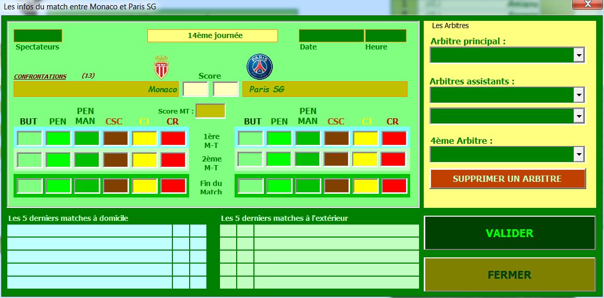This screenshot has height=298, width=604.
Task: Click Paris SG red CR box for 1ère M-T
Action: click(x=394, y=138)
